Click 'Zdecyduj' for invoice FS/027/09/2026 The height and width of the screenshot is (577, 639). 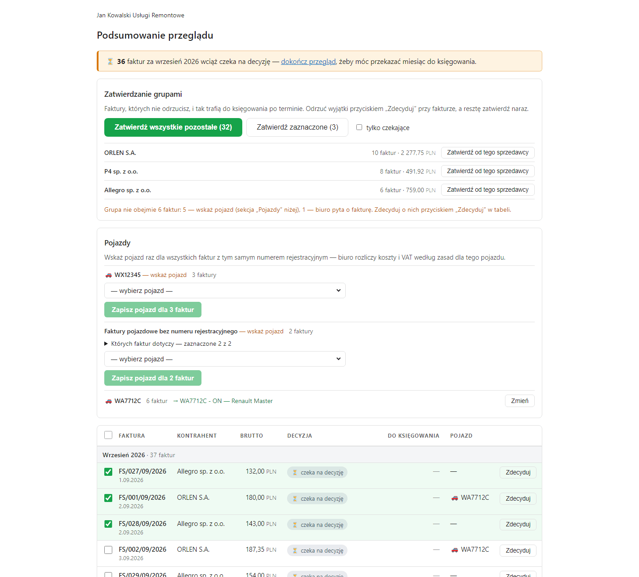(518, 472)
